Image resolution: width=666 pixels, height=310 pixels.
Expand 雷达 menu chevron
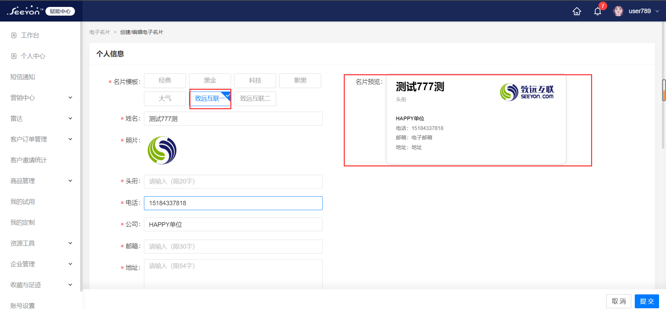pos(70,119)
